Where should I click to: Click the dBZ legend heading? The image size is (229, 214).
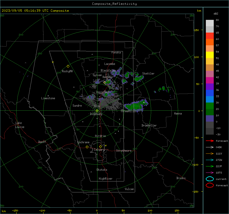[216, 14]
